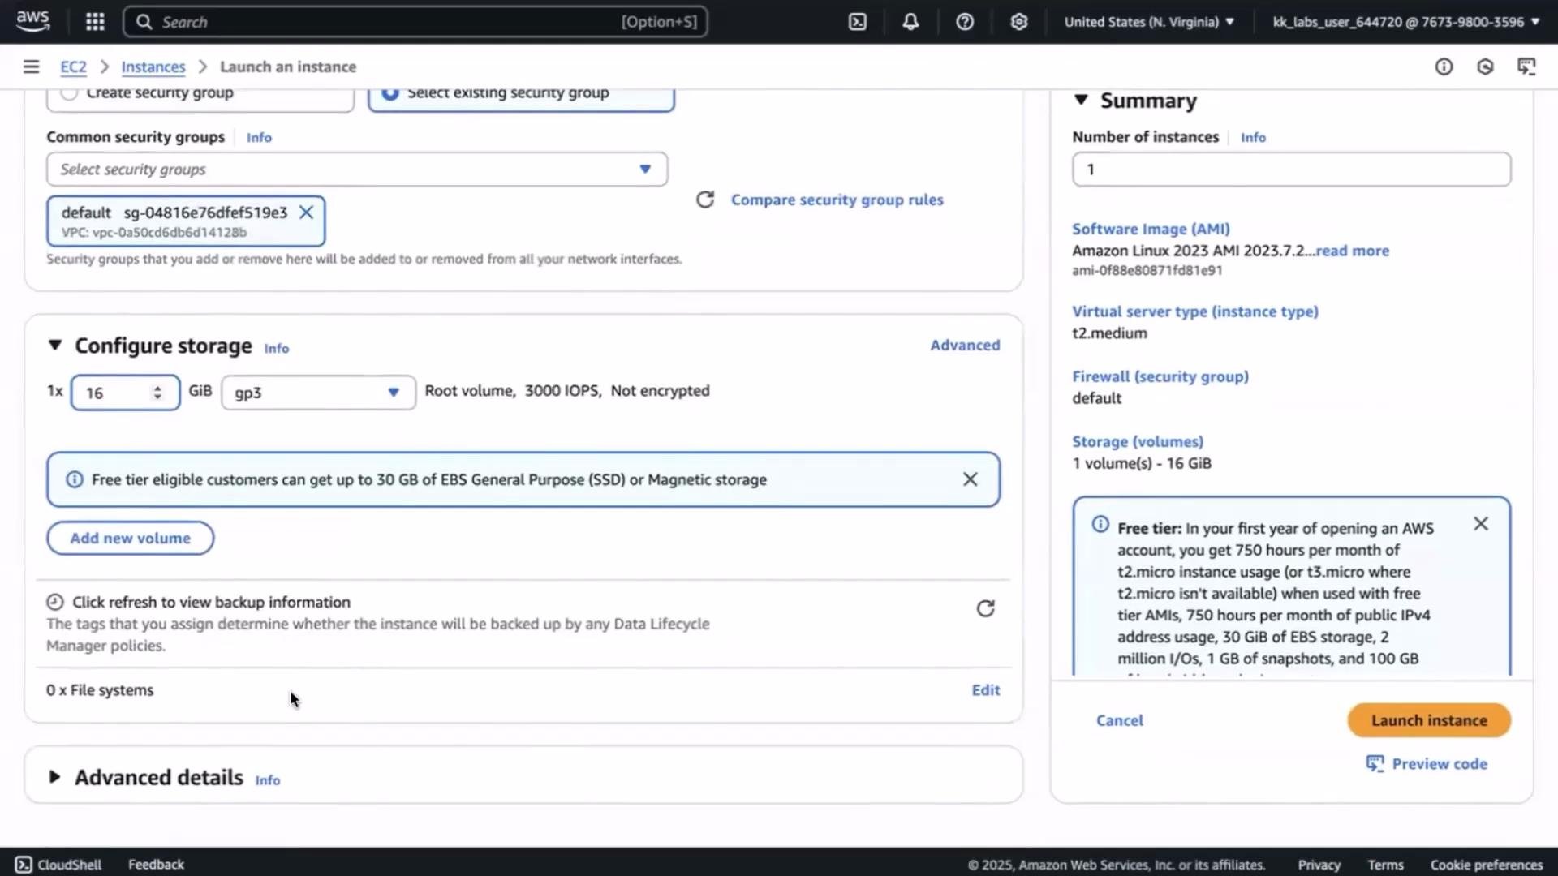
Task: Select 'Root volume, 3000 IOPS' text
Action: pyautogui.click(x=513, y=391)
